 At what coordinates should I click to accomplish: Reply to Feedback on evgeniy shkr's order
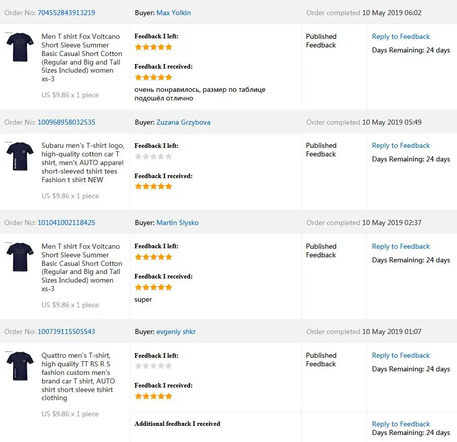point(401,355)
